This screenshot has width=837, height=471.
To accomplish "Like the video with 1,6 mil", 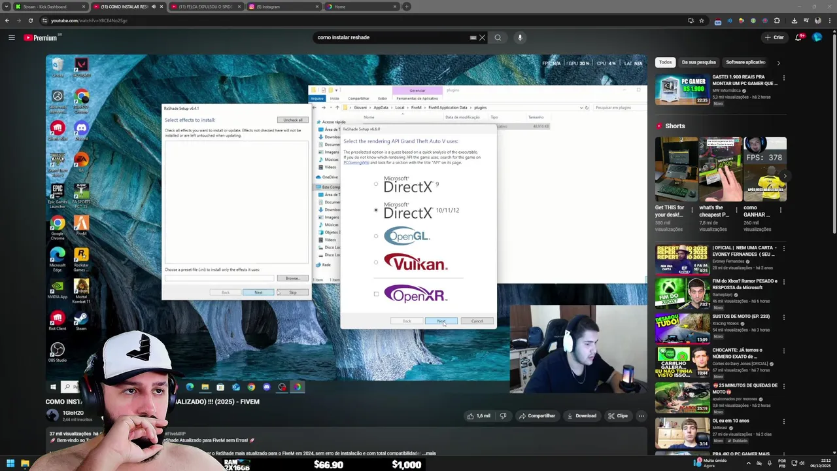I will point(479,415).
